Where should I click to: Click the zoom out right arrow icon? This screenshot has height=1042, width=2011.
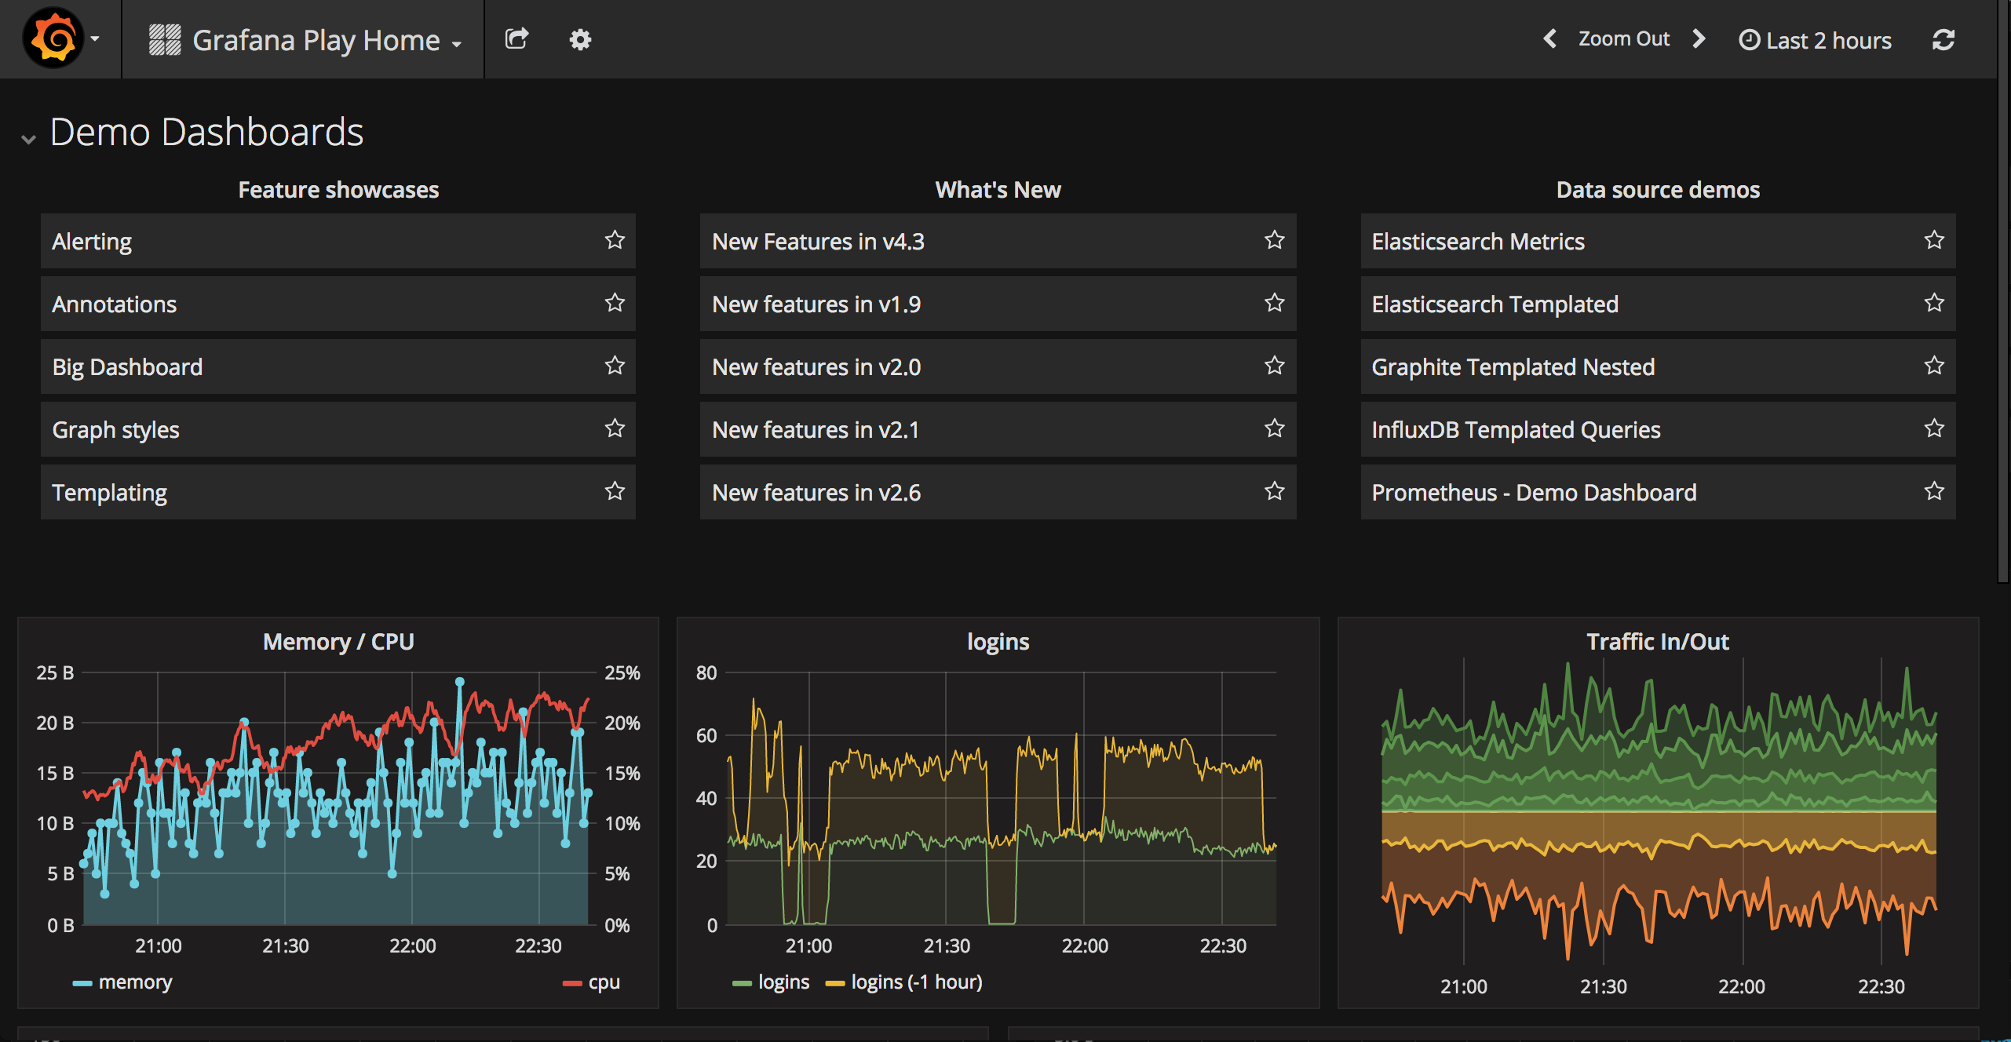1704,38
